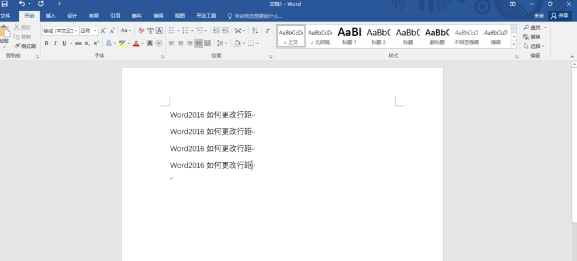Insert enclosed character (circled 字) icon
Screen dimensions: 577x261
158,43
